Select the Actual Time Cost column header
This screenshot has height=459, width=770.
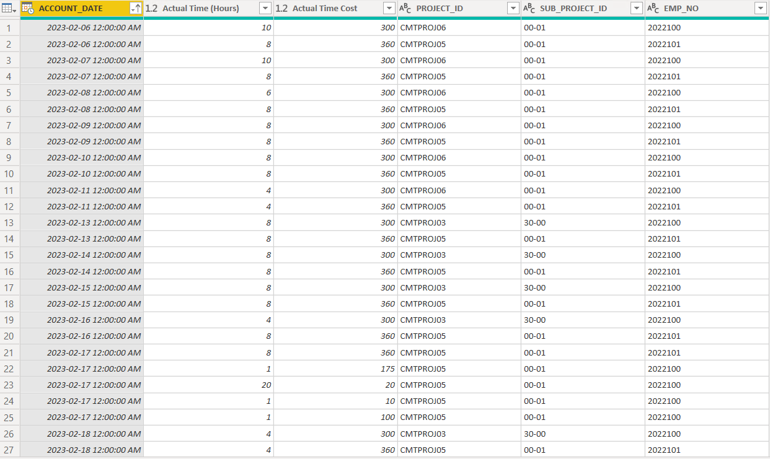335,9
